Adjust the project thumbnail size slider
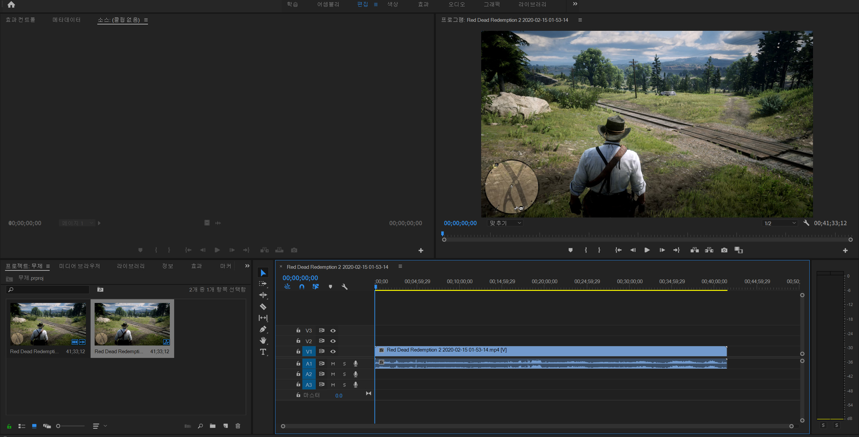859x437 pixels. point(58,426)
